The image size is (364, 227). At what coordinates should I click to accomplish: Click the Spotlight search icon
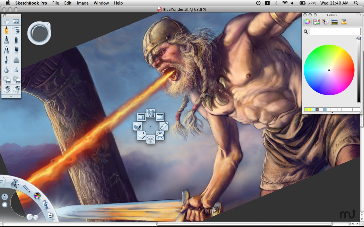point(356,3)
